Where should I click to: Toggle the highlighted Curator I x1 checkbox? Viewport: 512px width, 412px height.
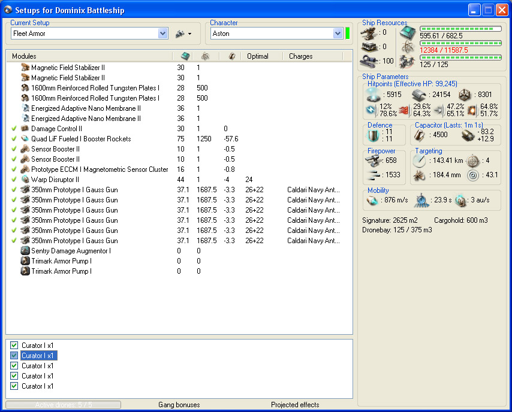14,355
